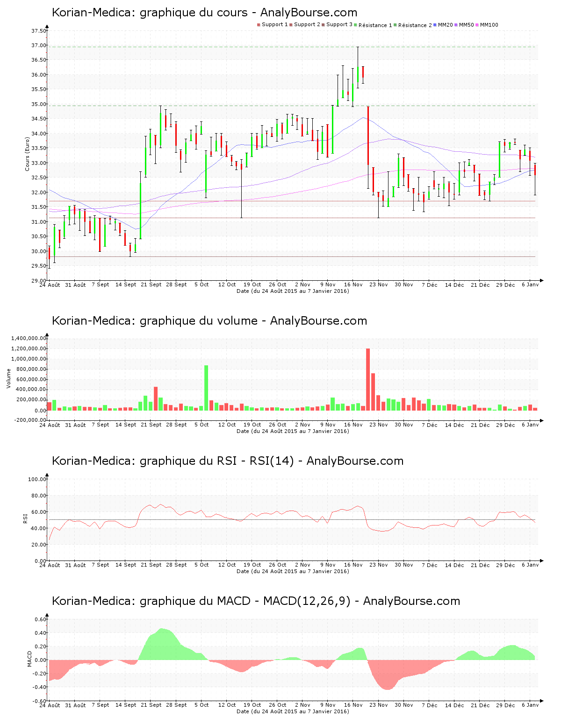This screenshot has height=724, width=561.
Task: Select the 'MM50' legend label
Action: pyautogui.click(x=467, y=25)
